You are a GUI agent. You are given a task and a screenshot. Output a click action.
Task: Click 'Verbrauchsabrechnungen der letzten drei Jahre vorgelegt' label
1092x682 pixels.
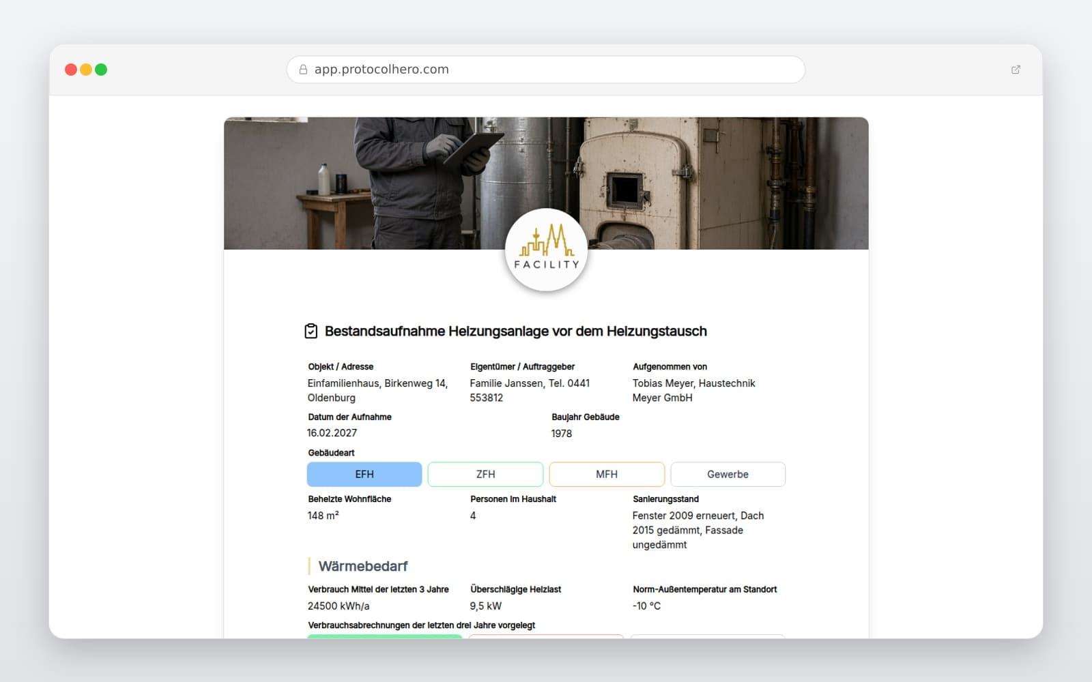click(x=422, y=625)
